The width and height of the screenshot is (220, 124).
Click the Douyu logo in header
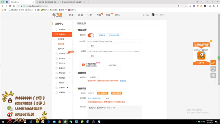coord(57,15)
